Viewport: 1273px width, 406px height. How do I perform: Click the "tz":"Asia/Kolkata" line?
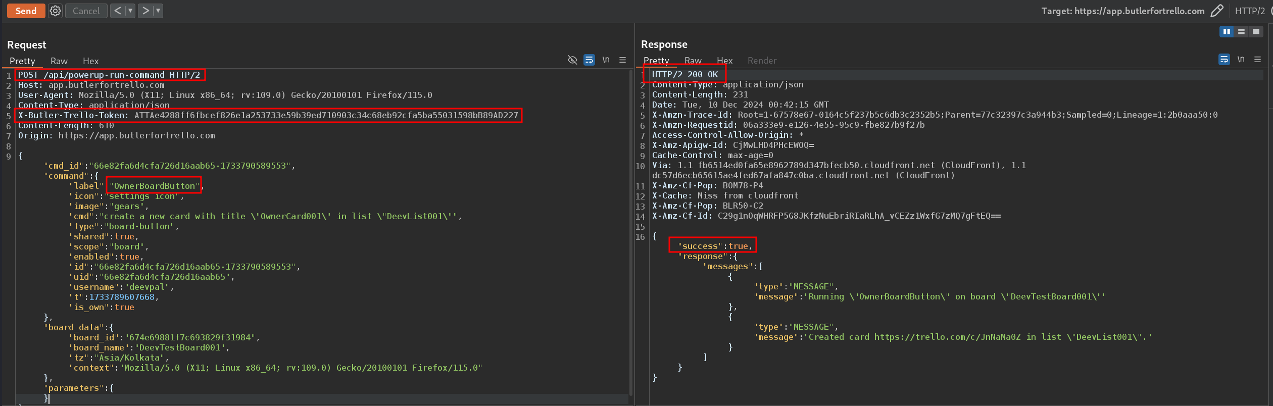119,358
